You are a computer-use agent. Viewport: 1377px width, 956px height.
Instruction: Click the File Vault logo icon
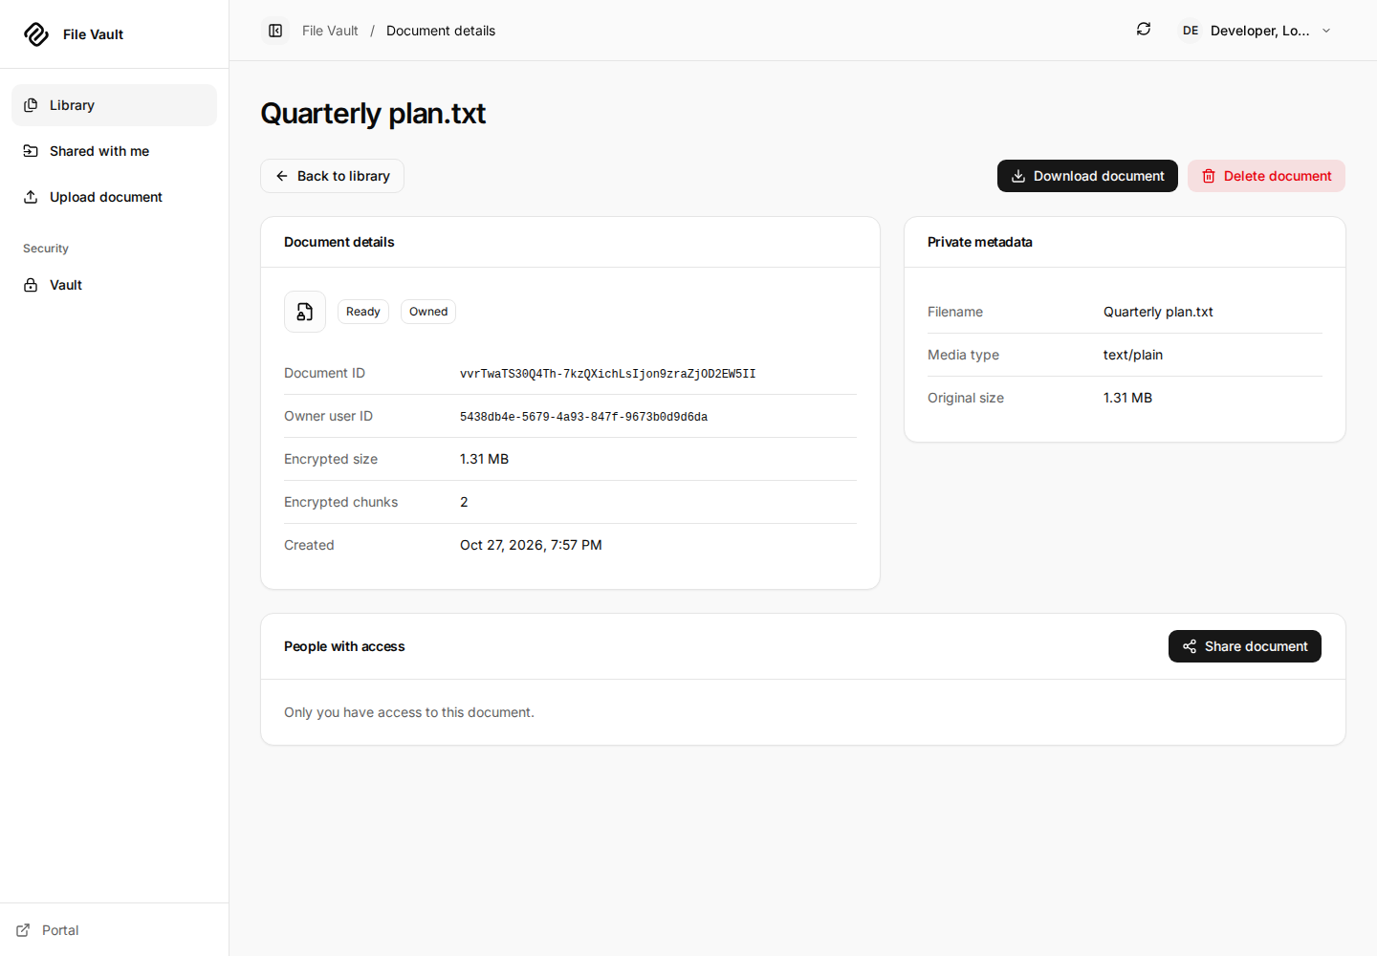pos(36,34)
